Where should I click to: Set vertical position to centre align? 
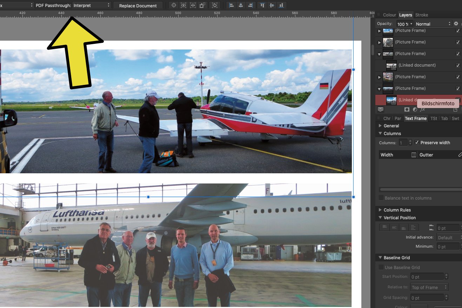click(395, 227)
